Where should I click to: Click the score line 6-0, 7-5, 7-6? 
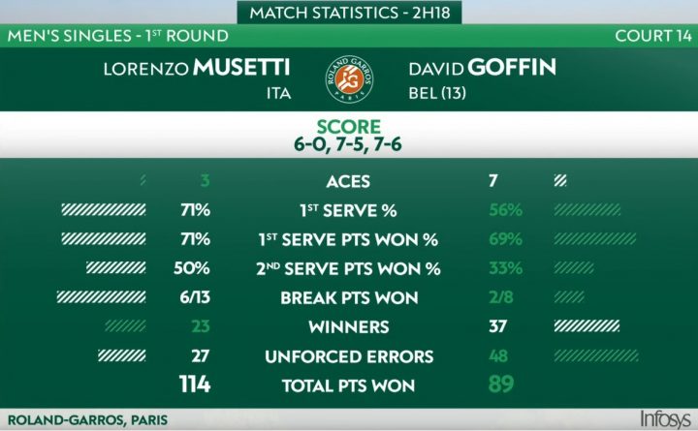[x=348, y=144]
